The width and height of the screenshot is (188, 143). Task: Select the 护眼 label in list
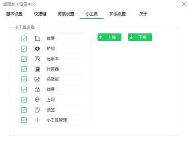point(51,49)
